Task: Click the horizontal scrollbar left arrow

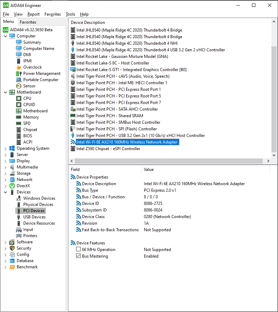Action: click(x=72, y=161)
